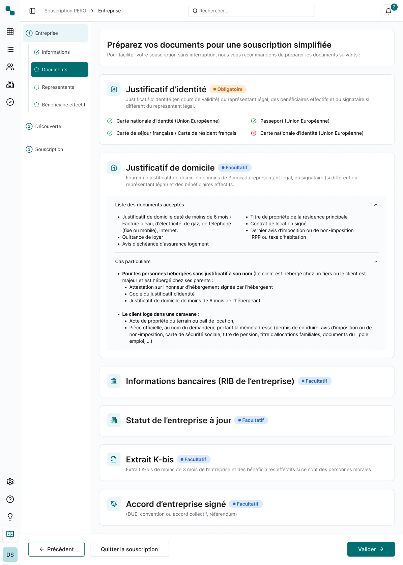Toggle the sidebar panel icon
Screen dimensions: 403x565
click(32, 11)
